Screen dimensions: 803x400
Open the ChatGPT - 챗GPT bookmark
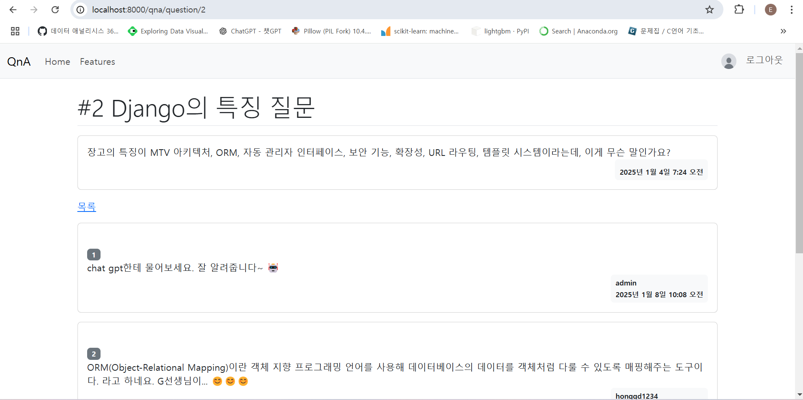coord(250,31)
